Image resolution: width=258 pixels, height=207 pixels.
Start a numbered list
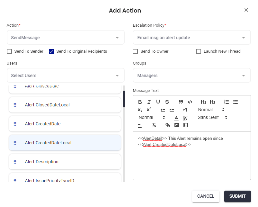(x=227, y=102)
